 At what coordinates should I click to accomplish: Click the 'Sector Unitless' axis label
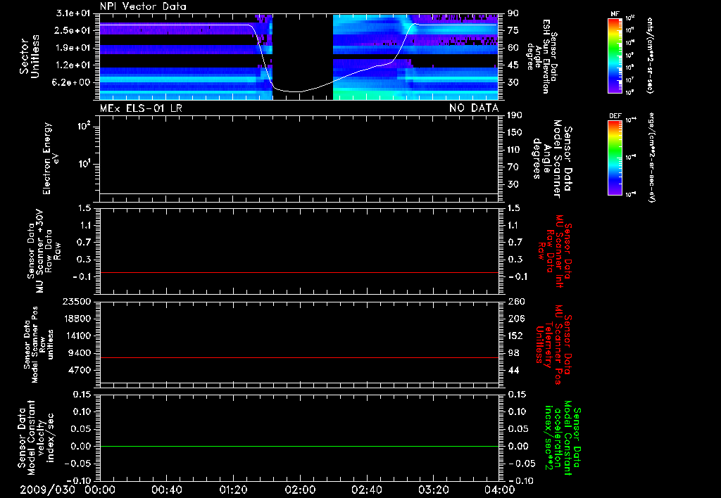[x=30, y=56]
